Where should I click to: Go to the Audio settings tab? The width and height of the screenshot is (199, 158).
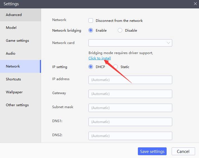pos(20,54)
